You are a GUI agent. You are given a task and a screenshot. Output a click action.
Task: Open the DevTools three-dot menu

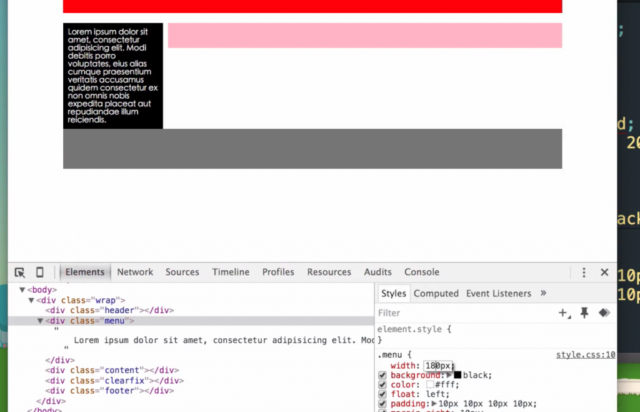point(584,273)
